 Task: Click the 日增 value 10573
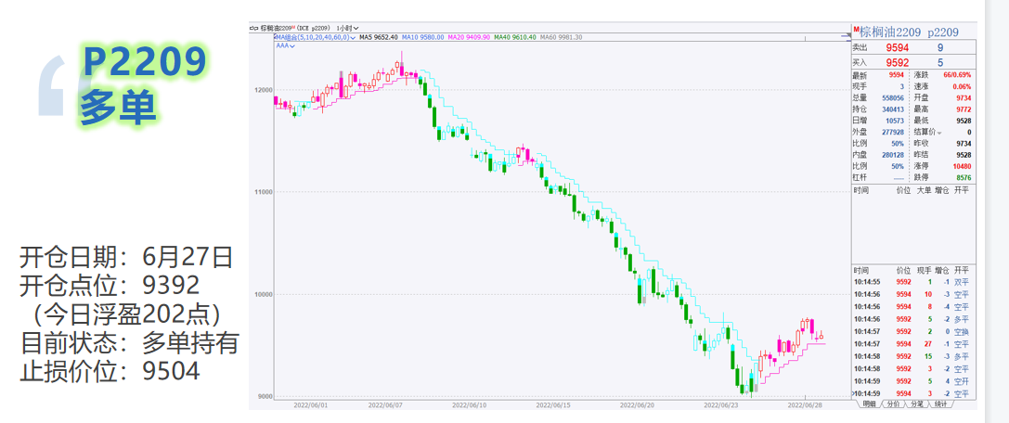895,121
